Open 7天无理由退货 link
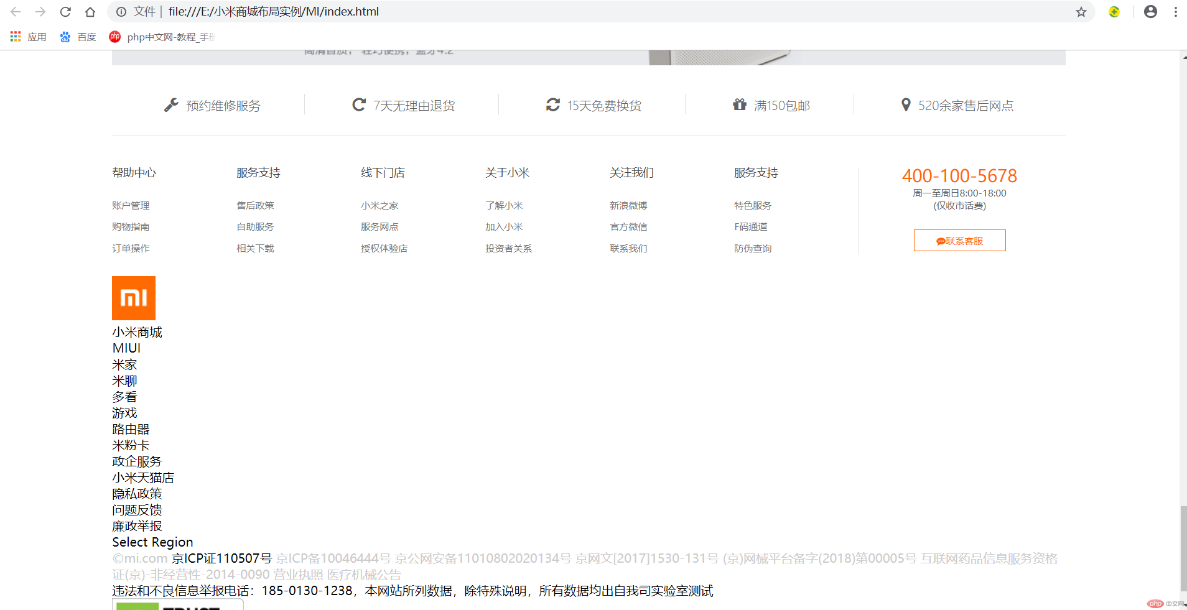The width and height of the screenshot is (1187, 610). (414, 106)
